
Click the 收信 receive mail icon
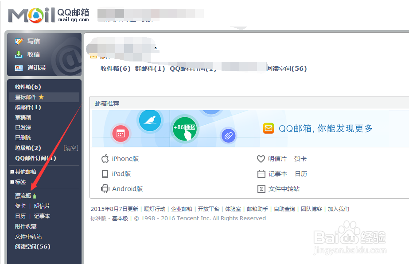pyautogui.click(x=19, y=54)
